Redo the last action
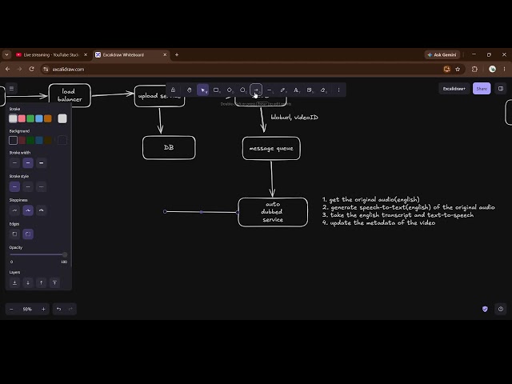Screen dimensions: 512x384 (x=70, y=309)
